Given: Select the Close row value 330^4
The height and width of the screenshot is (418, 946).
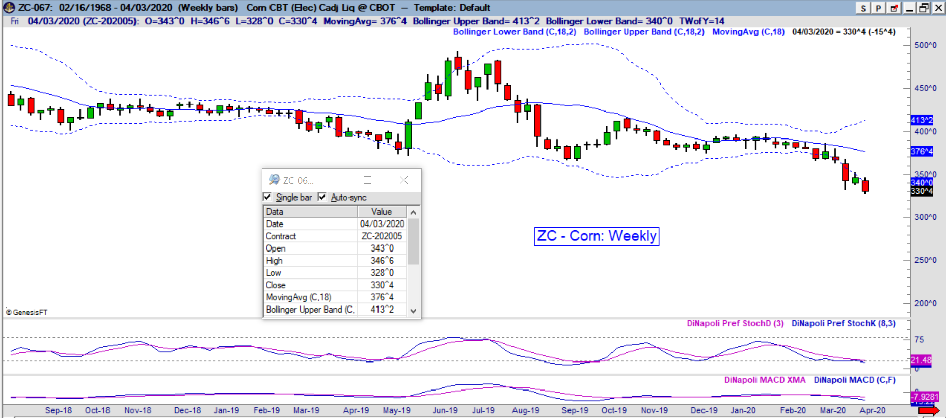Looking at the screenshot, I should [382, 285].
